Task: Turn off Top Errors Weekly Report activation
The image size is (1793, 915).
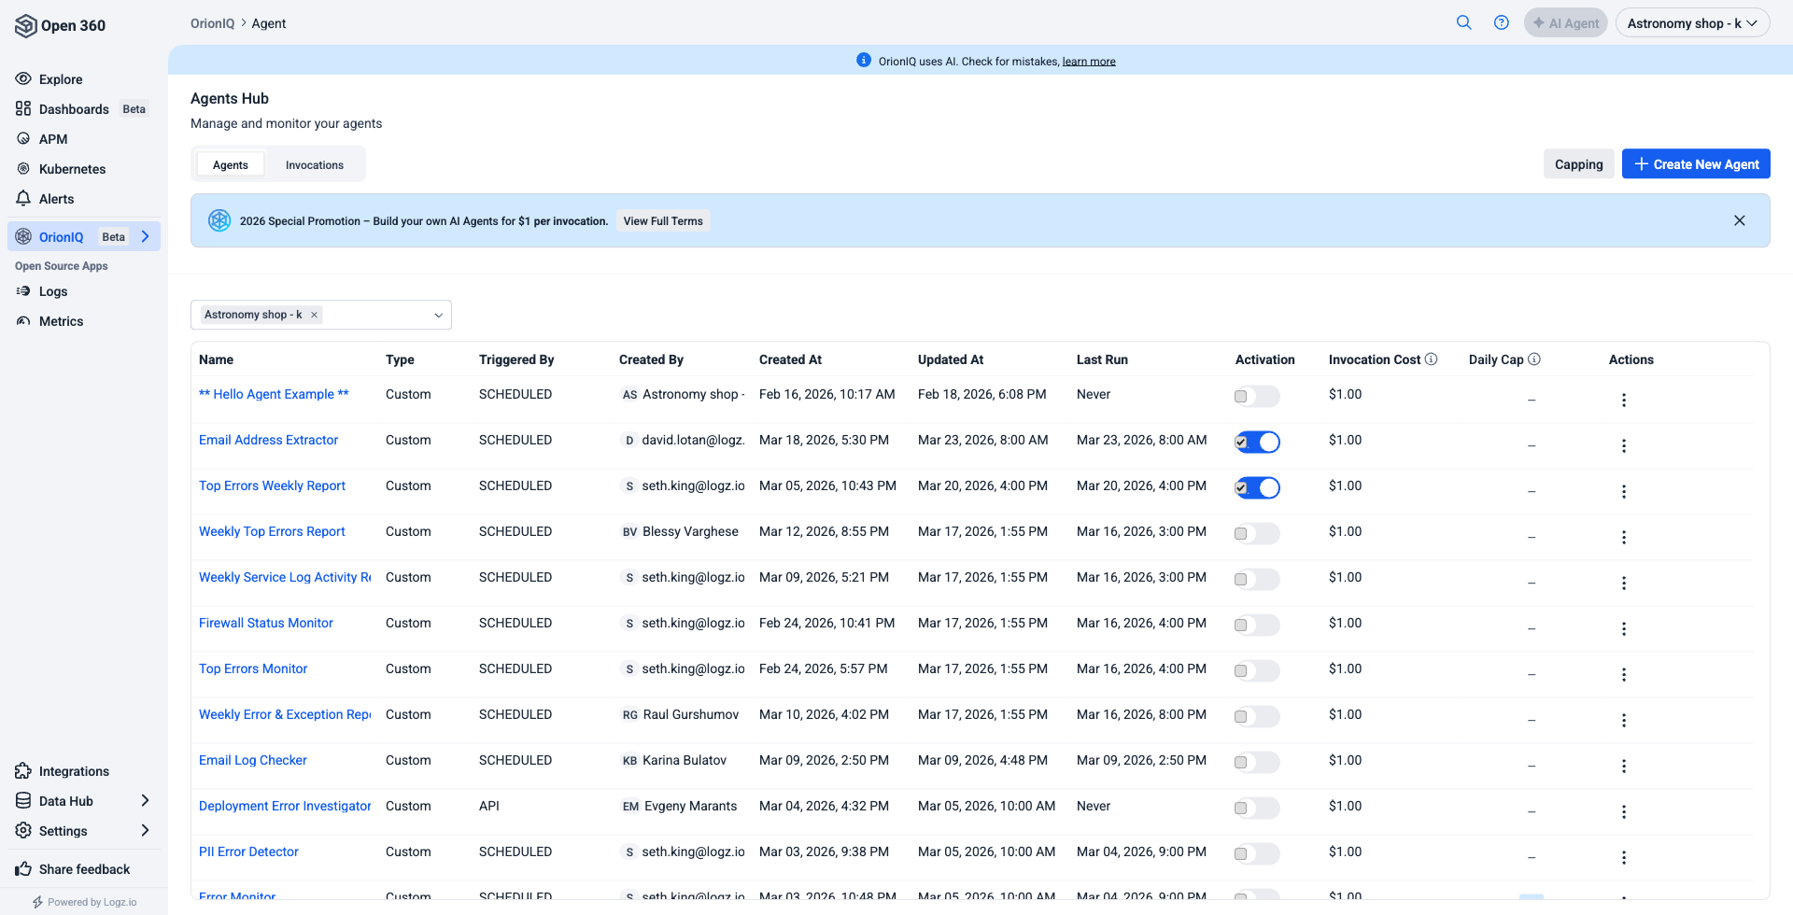Action: 1257,488
